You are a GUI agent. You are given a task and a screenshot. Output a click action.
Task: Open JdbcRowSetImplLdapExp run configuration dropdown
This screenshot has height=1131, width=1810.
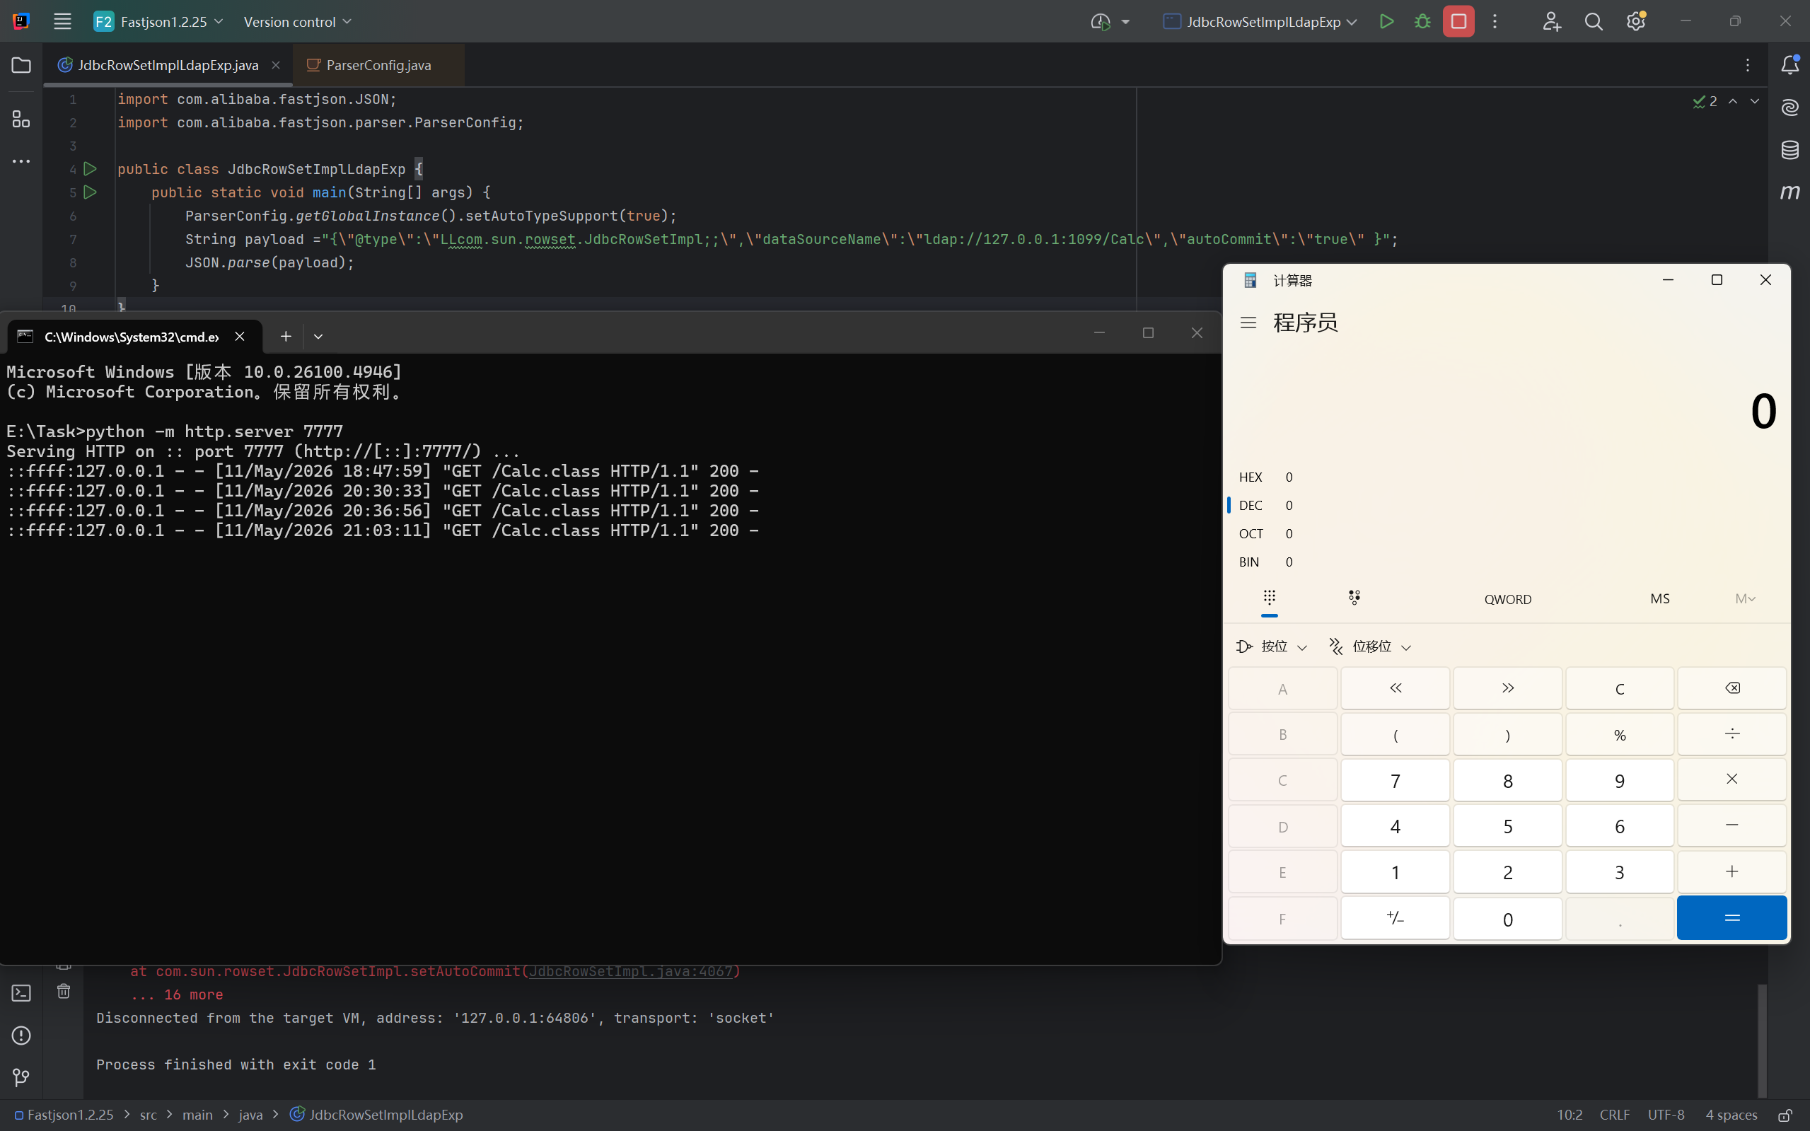pos(1260,22)
